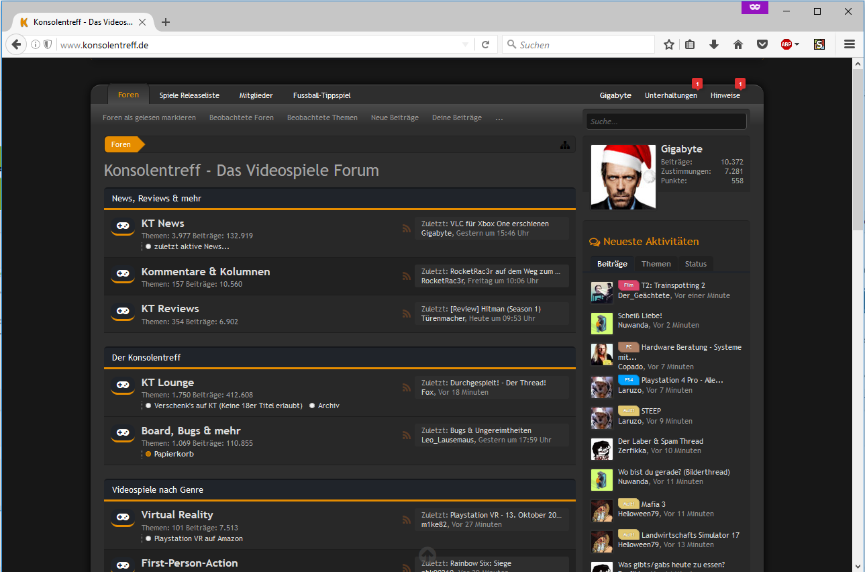The width and height of the screenshot is (865, 572).
Task: Open Playstation VR auf Amazon subforum
Action: 199,538
